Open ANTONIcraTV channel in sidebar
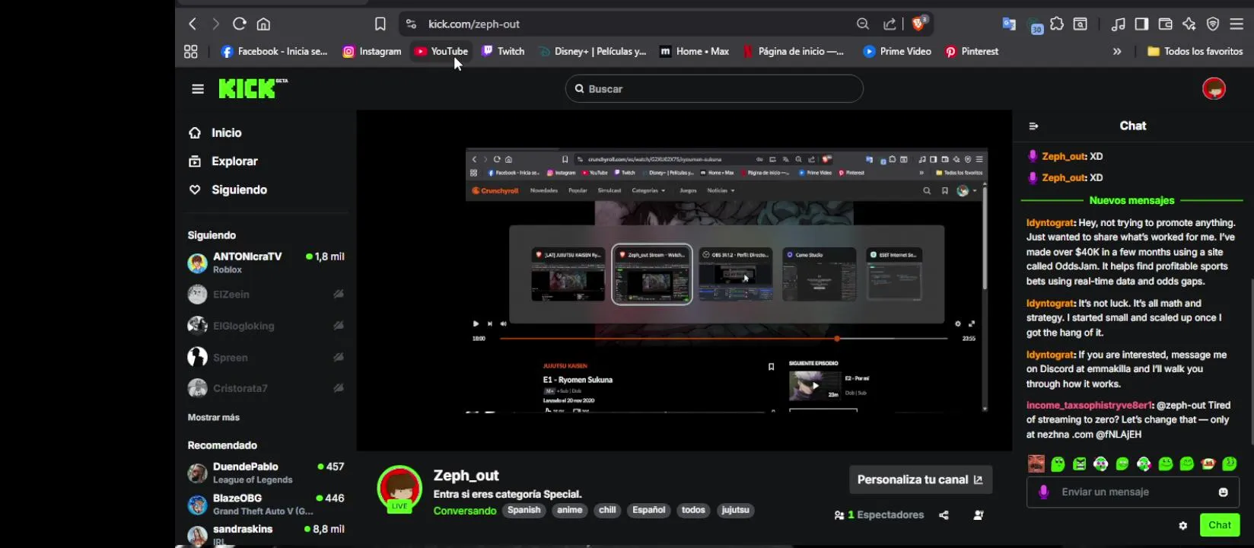 266,263
